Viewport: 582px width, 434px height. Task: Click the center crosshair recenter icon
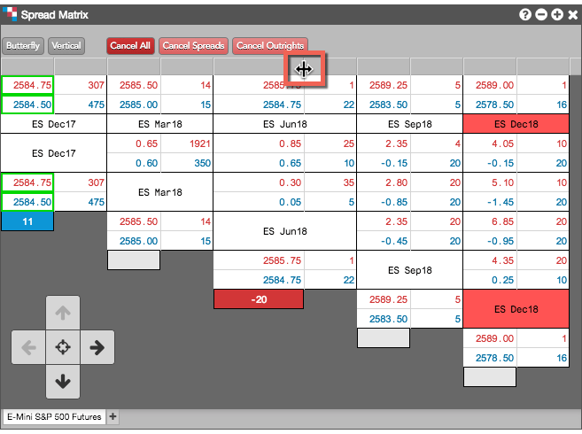tap(63, 347)
